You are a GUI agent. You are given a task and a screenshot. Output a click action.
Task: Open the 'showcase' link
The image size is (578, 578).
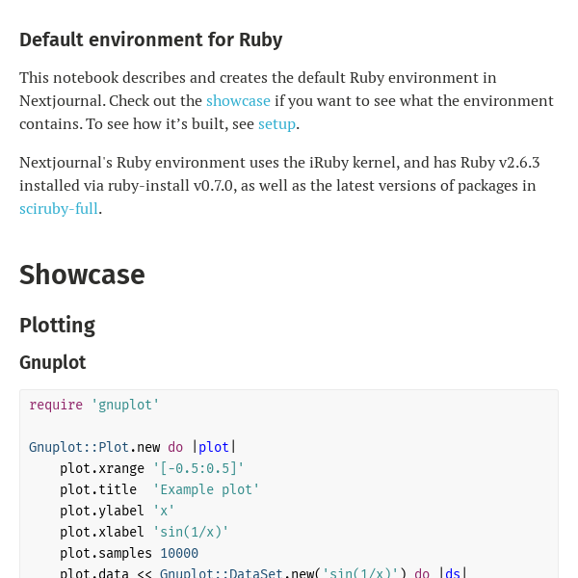pos(238,100)
